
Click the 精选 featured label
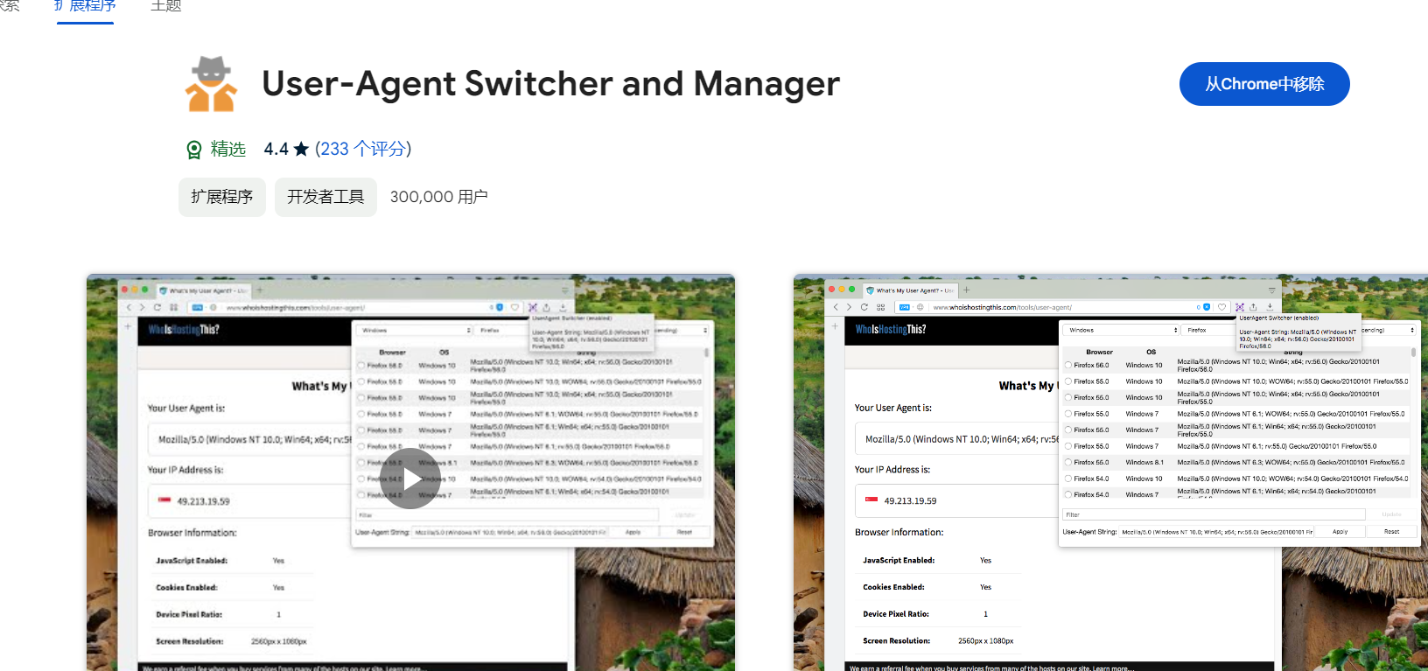[x=228, y=150]
